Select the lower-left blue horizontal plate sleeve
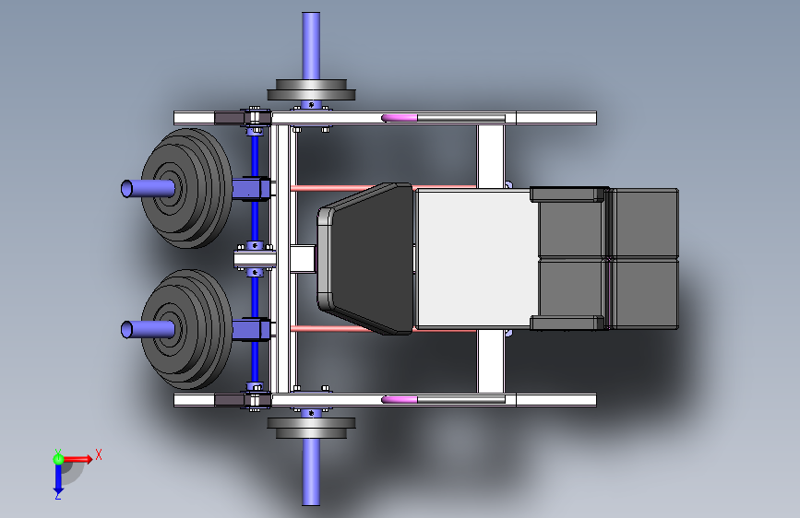This screenshot has width=800, height=518. coord(149,329)
